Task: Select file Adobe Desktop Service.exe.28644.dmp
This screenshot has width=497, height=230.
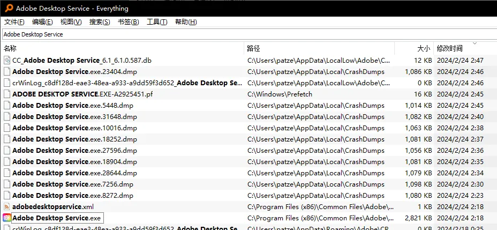Action: pos(75,173)
